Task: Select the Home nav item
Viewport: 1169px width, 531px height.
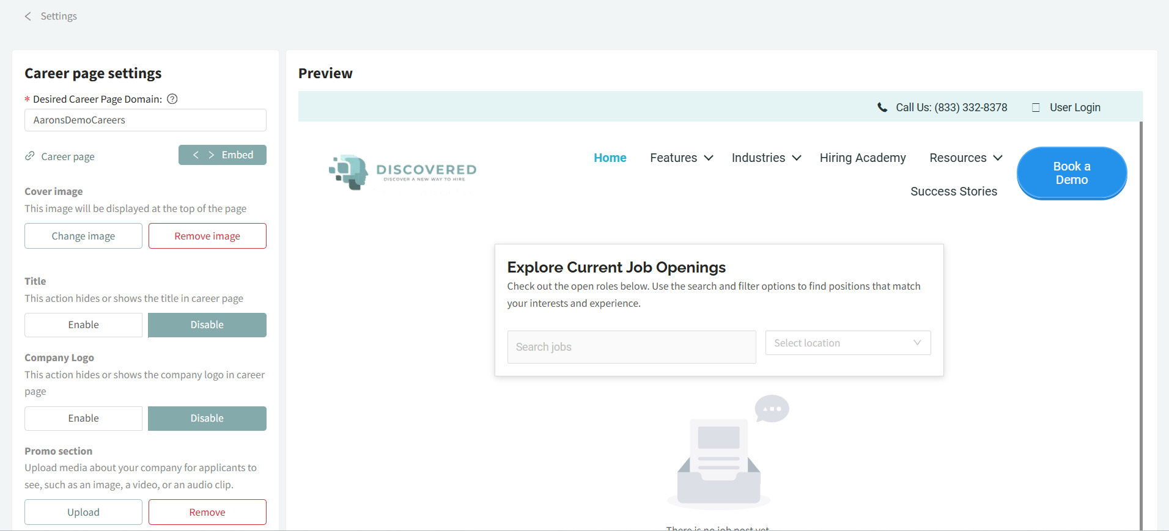Action: pos(610,158)
